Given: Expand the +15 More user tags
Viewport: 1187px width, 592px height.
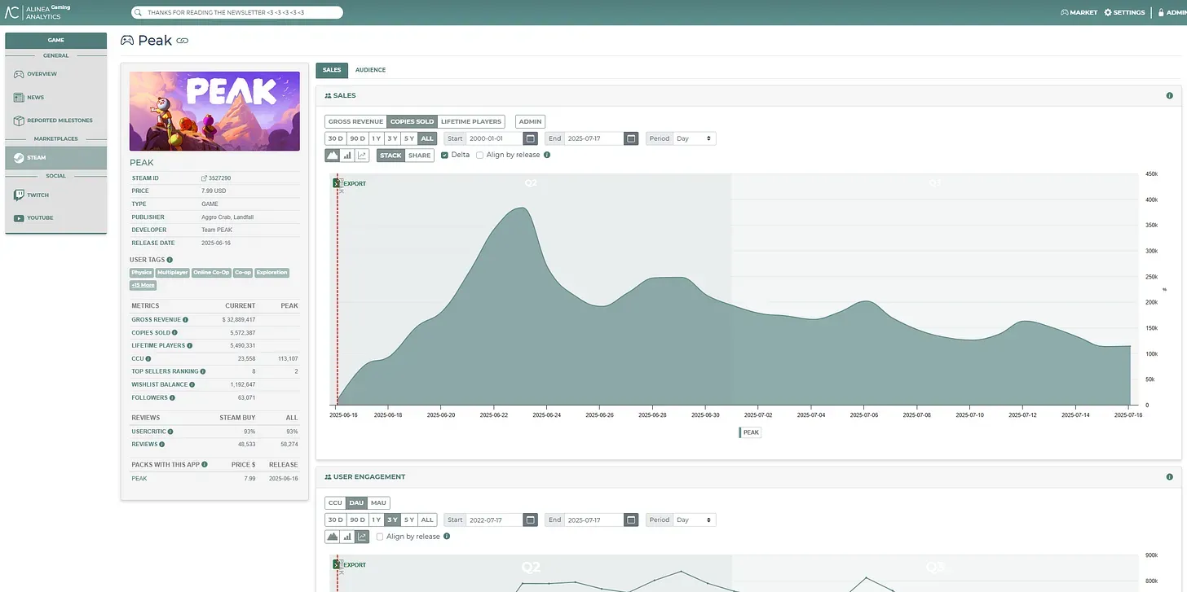Looking at the screenshot, I should pyautogui.click(x=143, y=285).
